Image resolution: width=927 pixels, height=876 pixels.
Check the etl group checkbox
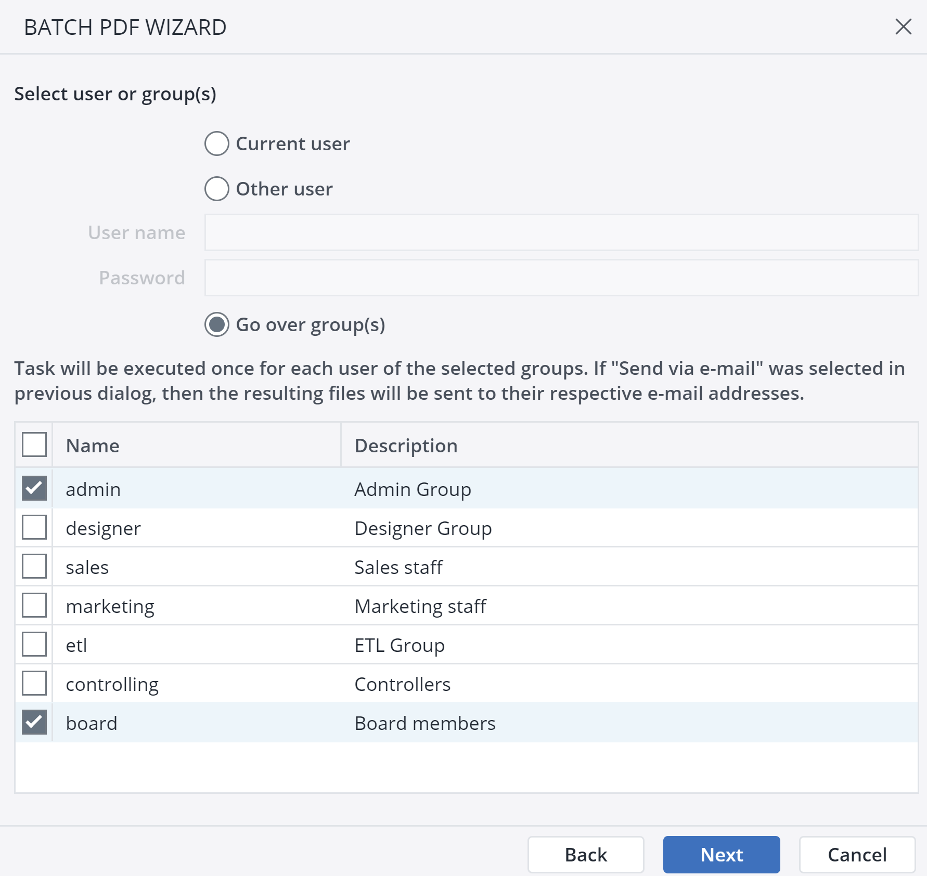(x=34, y=644)
